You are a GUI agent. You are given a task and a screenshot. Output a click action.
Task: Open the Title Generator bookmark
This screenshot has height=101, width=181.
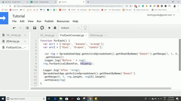pos(115,10)
